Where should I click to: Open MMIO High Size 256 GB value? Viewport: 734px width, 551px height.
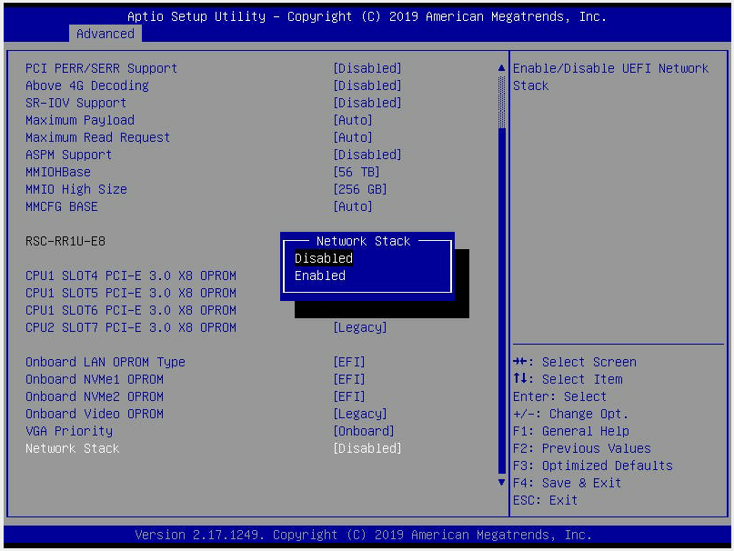360,189
